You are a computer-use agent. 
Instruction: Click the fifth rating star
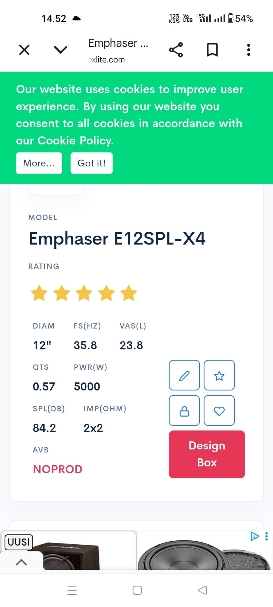[129, 293]
